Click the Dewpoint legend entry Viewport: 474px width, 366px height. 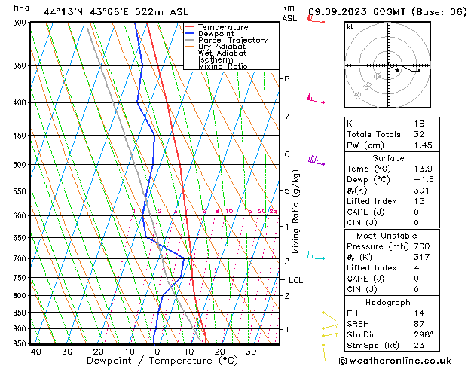222,34
